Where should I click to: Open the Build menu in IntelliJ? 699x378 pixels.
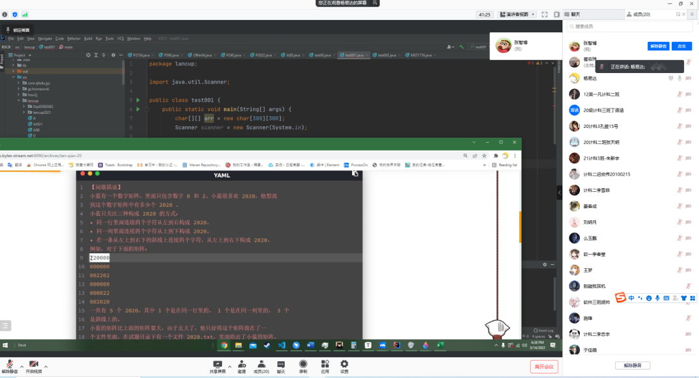88,39
